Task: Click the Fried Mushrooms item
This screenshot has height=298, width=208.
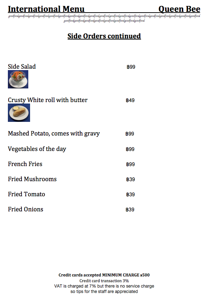Action: click(x=32, y=179)
